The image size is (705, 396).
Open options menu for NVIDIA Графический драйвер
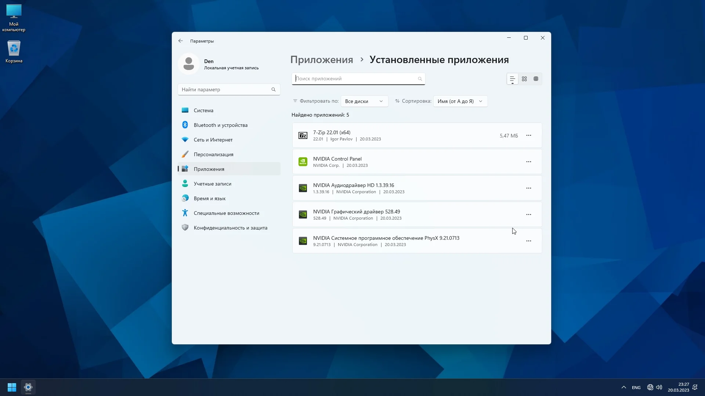coord(528,214)
